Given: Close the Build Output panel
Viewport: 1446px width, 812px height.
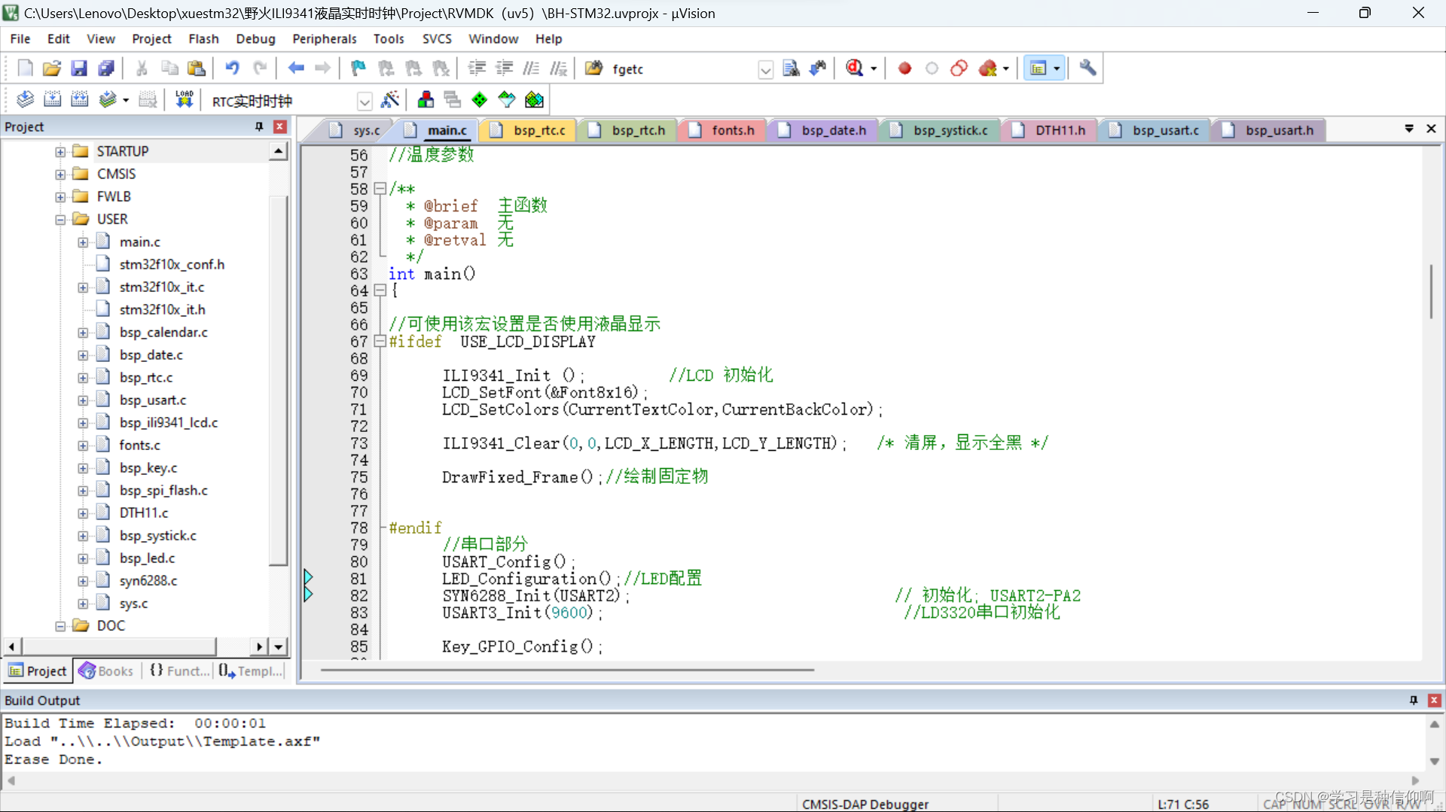Looking at the screenshot, I should pyautogui.click(x=1435, y=700).
